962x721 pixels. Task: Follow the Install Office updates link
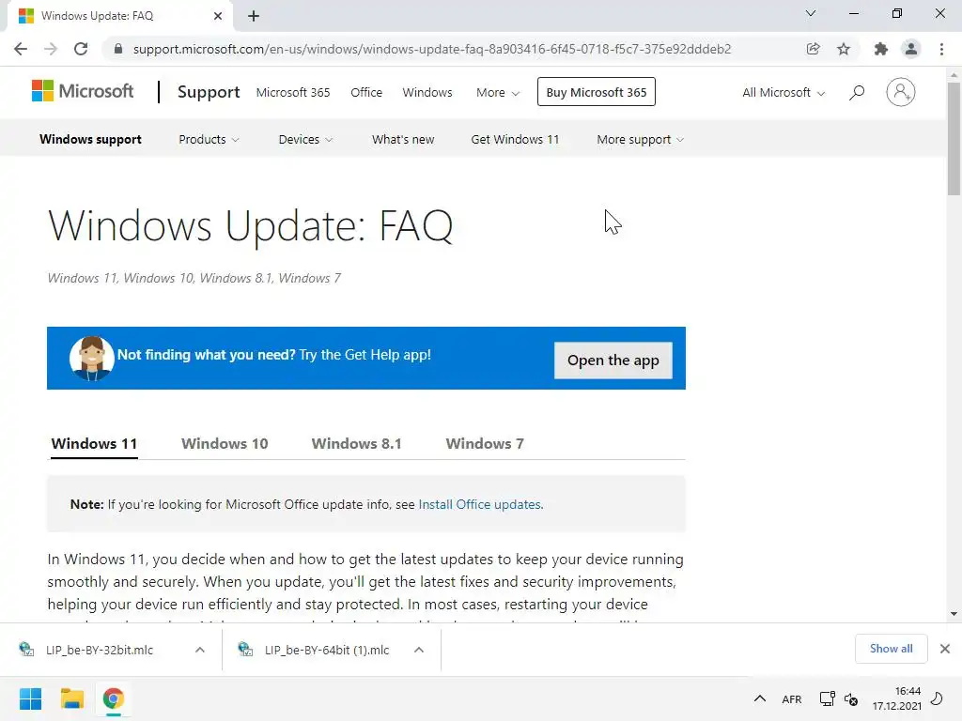[x=479, y=504]
